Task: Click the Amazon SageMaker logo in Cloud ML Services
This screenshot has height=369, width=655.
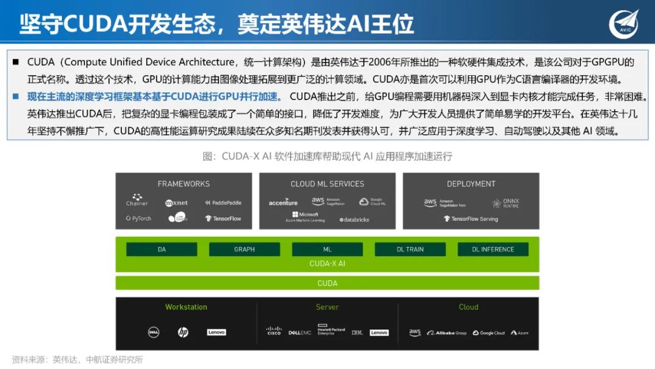Action: pos(328,201)
